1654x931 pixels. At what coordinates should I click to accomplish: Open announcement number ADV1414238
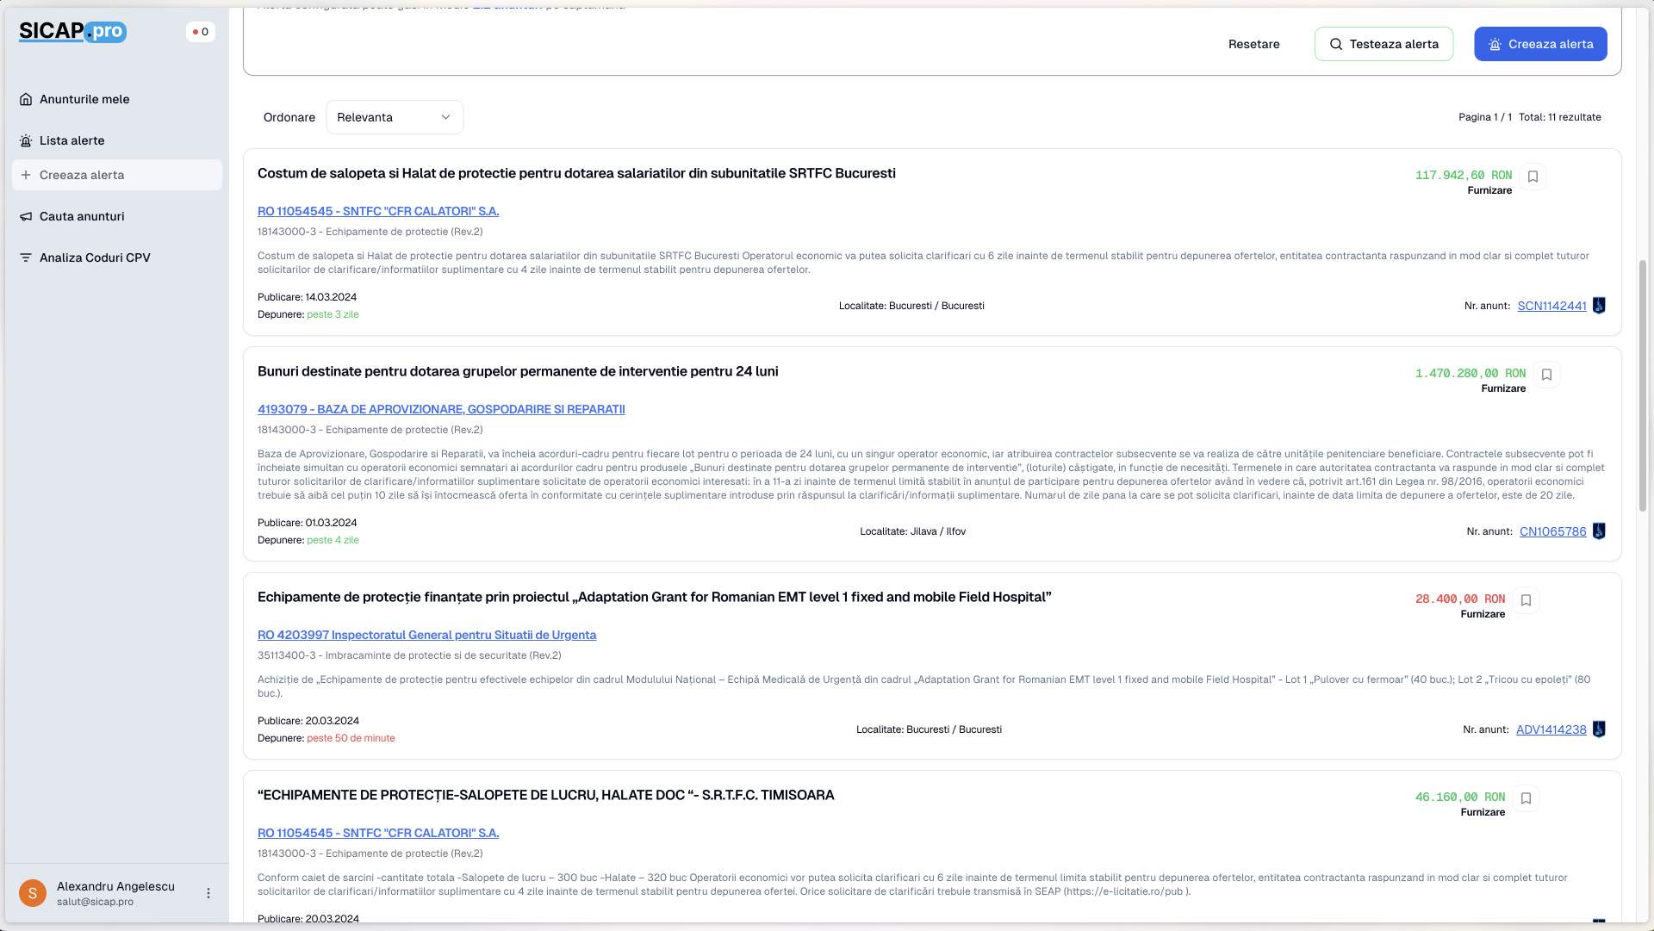[x=1551, y=729]
